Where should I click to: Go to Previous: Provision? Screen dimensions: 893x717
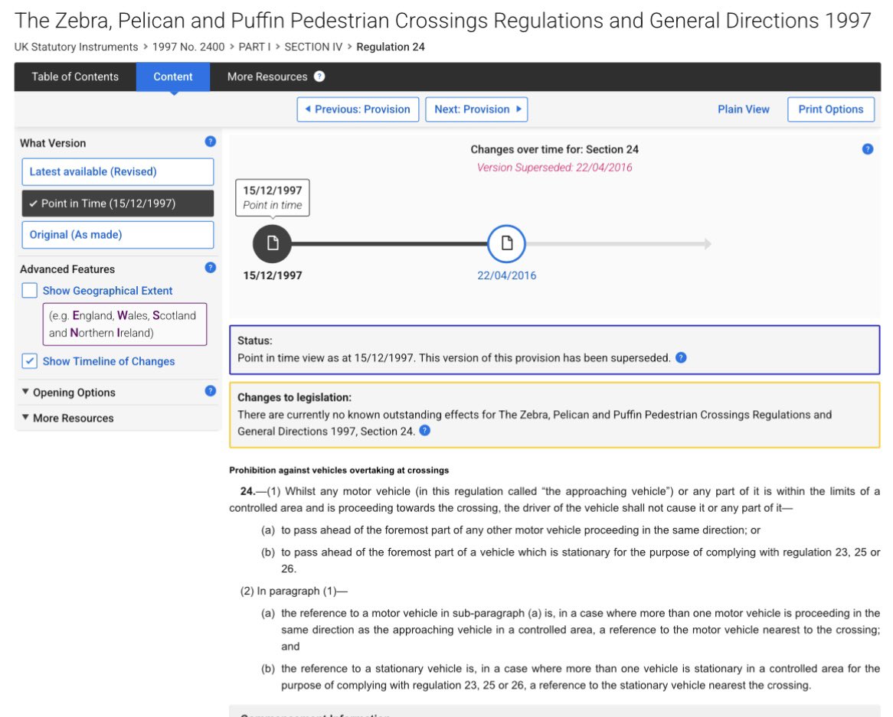(358, 109)
